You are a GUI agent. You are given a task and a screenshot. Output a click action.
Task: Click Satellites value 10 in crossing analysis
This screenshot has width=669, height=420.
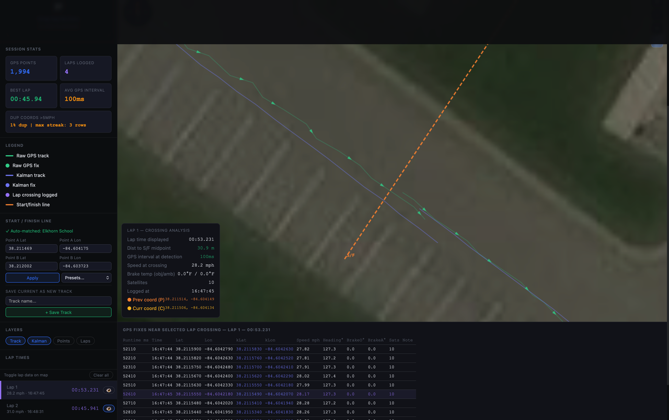(211, 282)
